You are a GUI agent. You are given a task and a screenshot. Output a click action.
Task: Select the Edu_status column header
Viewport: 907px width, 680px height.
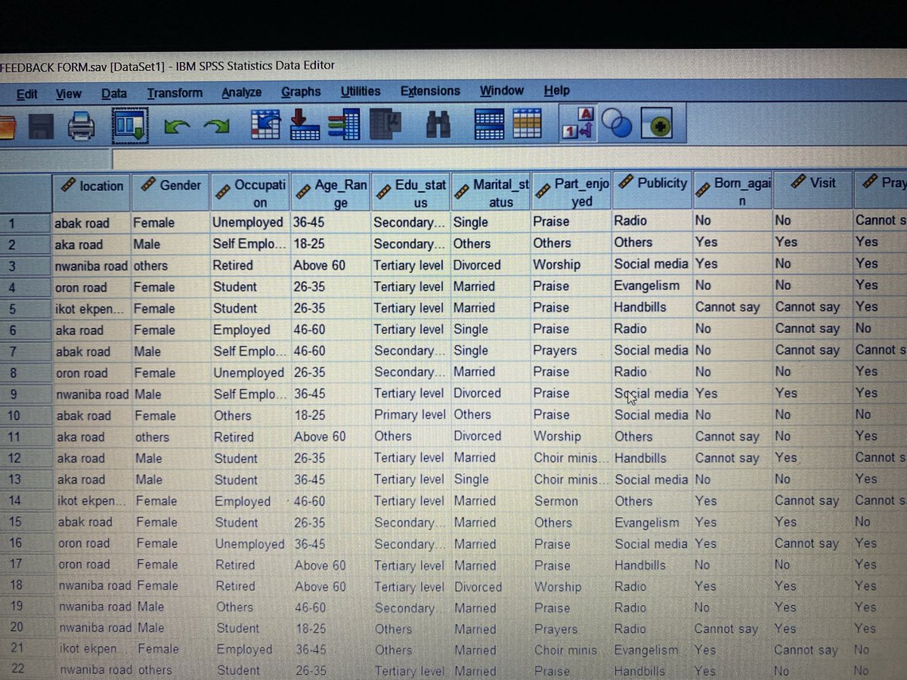tap(410, 193)
